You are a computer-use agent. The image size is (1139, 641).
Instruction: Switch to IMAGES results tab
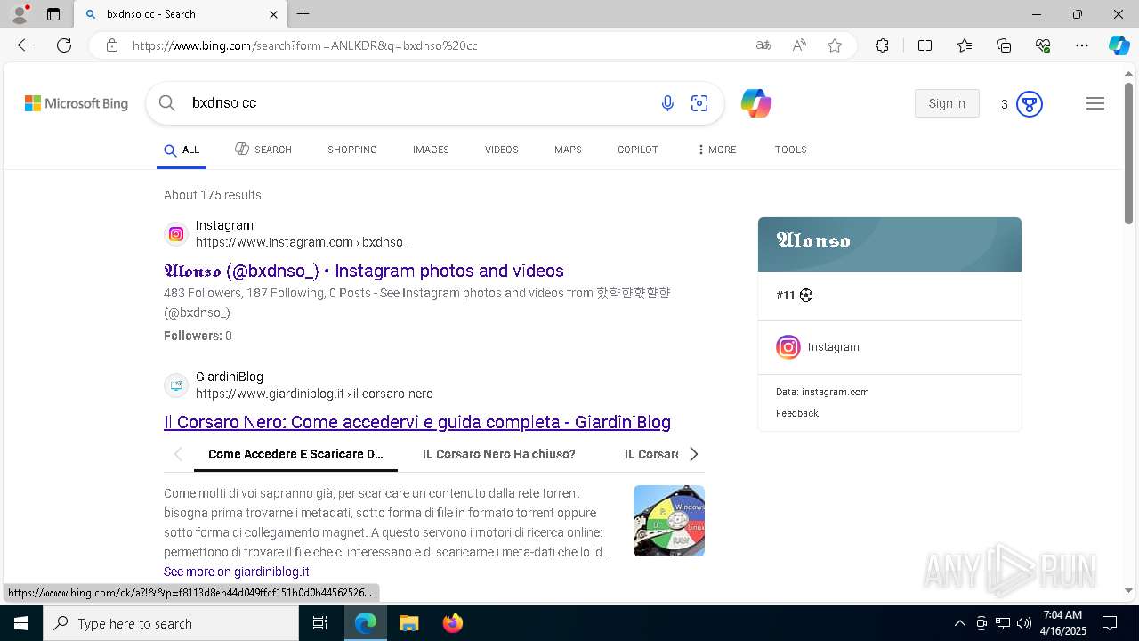[431, 150]
